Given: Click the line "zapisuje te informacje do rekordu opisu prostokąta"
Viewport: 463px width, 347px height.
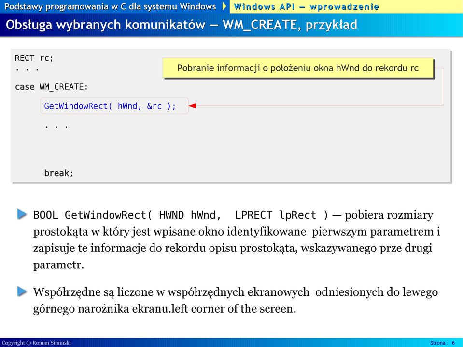Looking at the screenshot, I should tap(233, 248).
